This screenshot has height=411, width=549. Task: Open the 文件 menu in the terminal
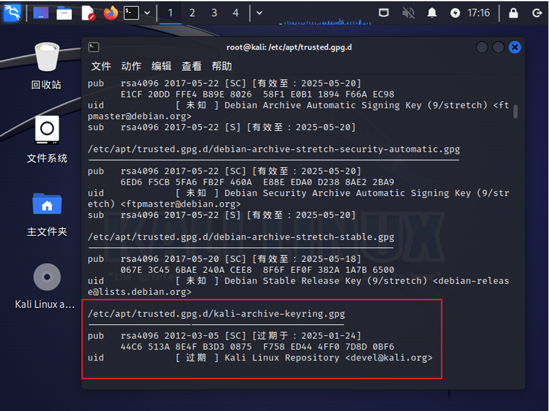tap(101, 66)
